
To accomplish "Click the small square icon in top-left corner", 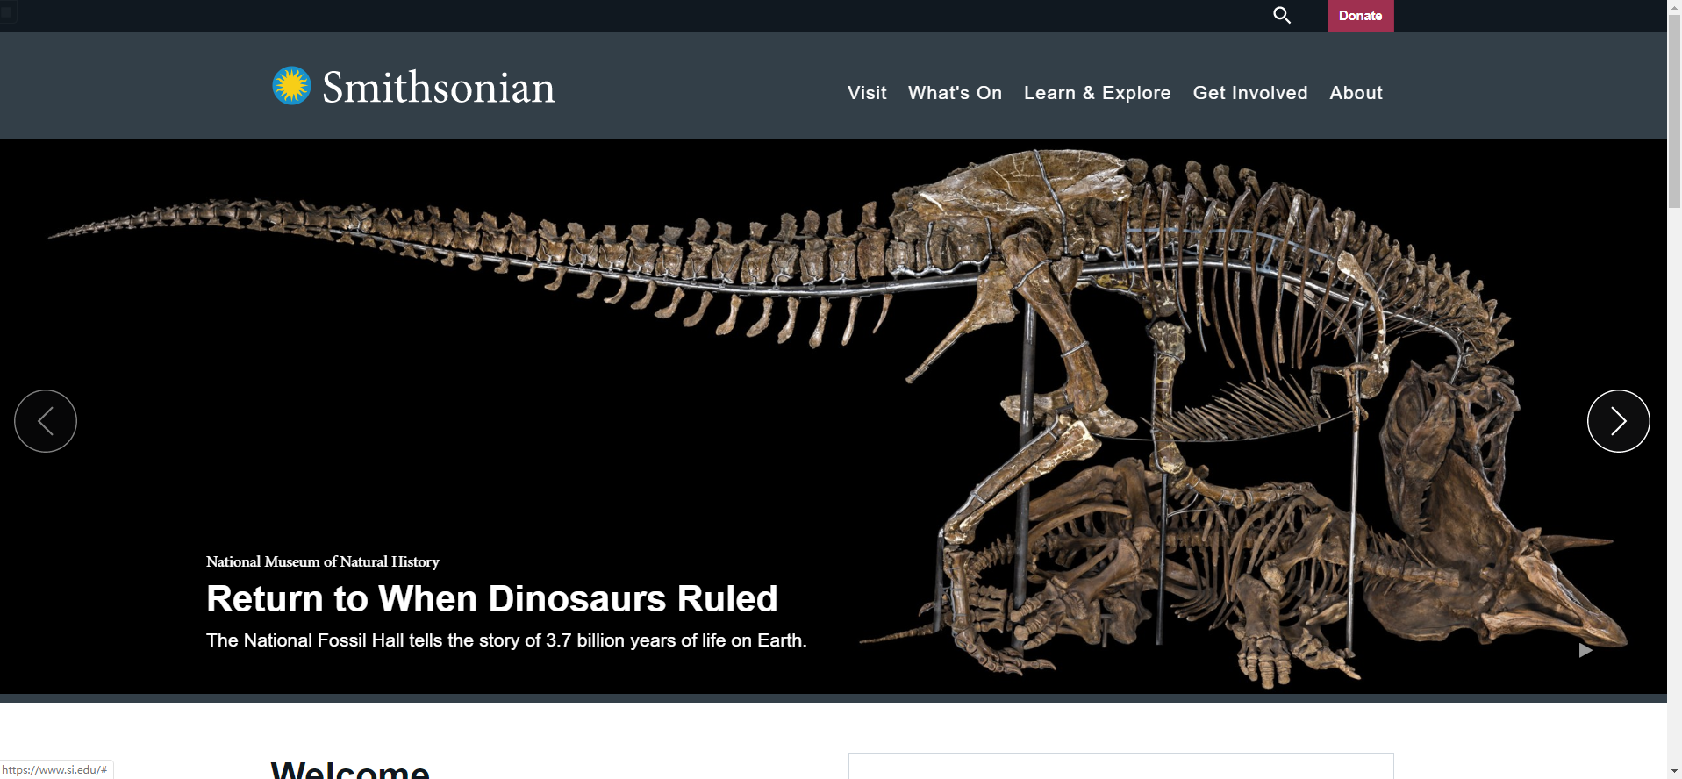I will tap(7, 12).
